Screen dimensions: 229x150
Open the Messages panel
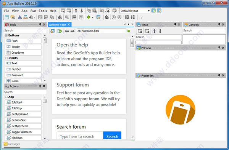(12, 144)
